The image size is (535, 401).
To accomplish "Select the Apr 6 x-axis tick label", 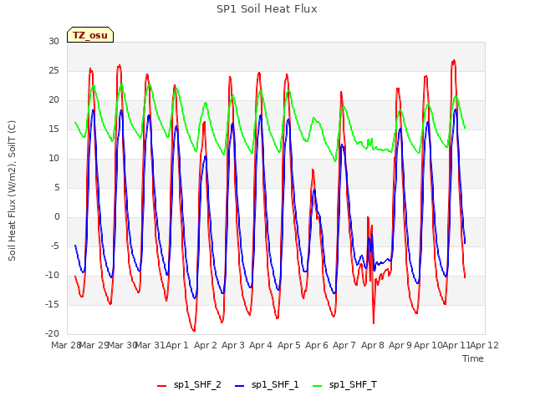I will (x=316, y=345).
